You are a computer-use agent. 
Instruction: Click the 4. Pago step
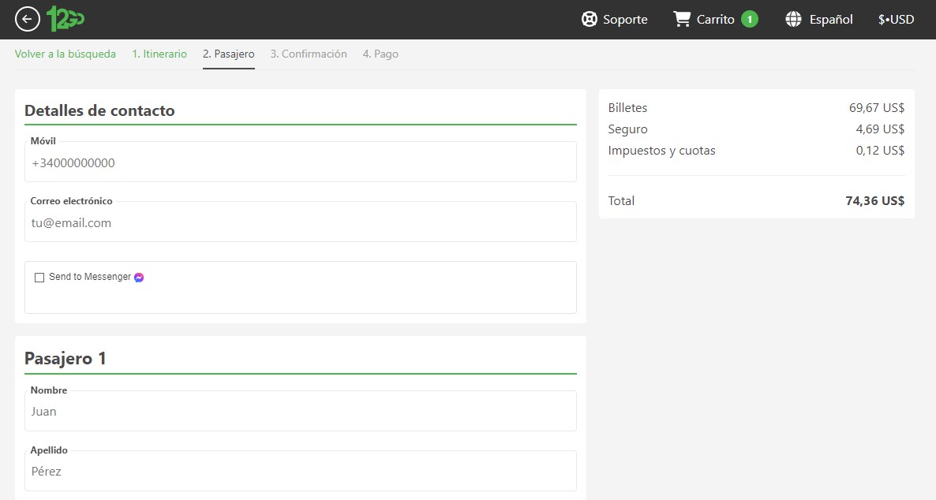coord(380,54)
